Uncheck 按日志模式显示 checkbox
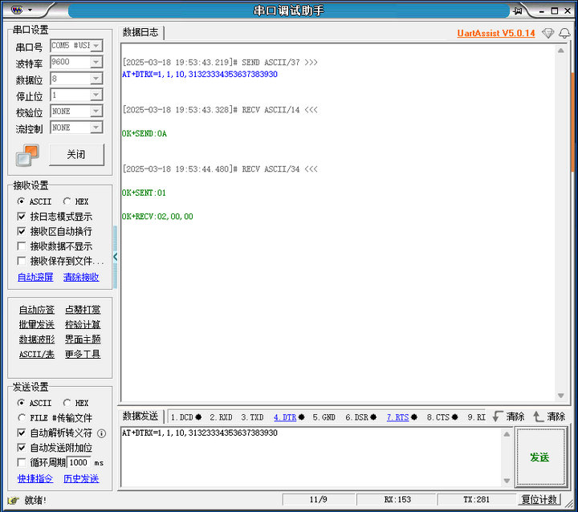 pyautogui.click(x=22, y=217)
